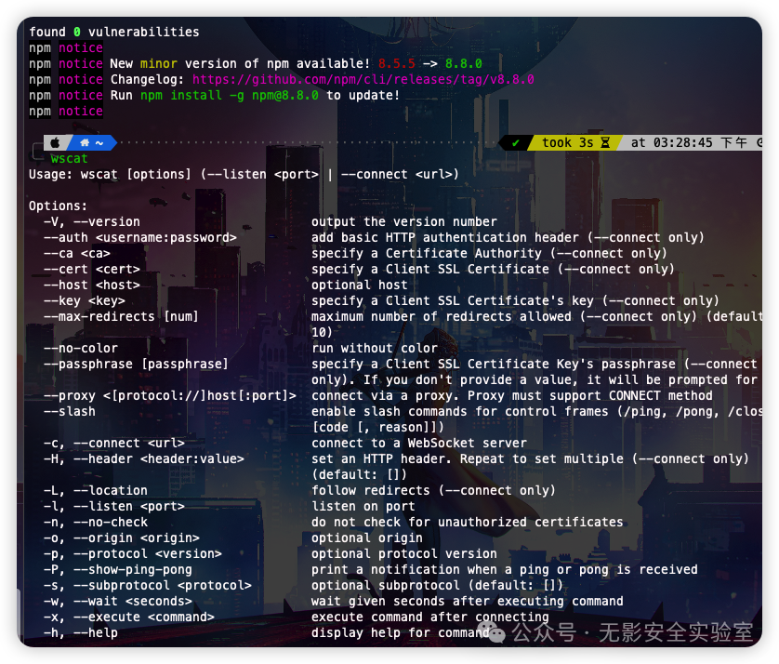Click the 'Usage: wscat [options]' line
779x664 pixels.
[x=244, y=175]
